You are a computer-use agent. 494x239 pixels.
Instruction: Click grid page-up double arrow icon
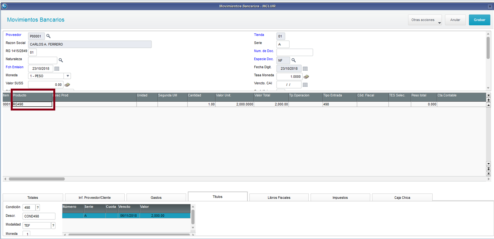pos(489,100)
